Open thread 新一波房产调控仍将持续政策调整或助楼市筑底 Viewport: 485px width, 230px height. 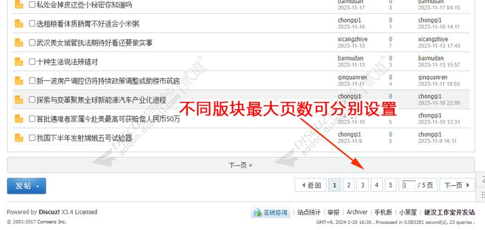(109, 81)
